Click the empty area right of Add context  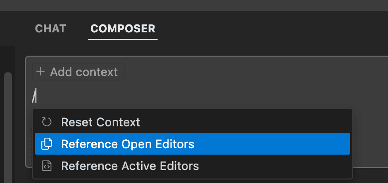click(255, 72)
